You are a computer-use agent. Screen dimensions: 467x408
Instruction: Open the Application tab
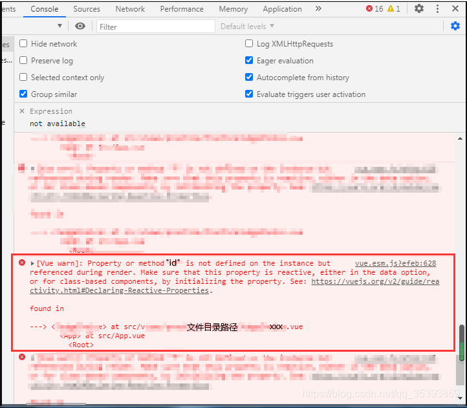[x=283, y=9]
